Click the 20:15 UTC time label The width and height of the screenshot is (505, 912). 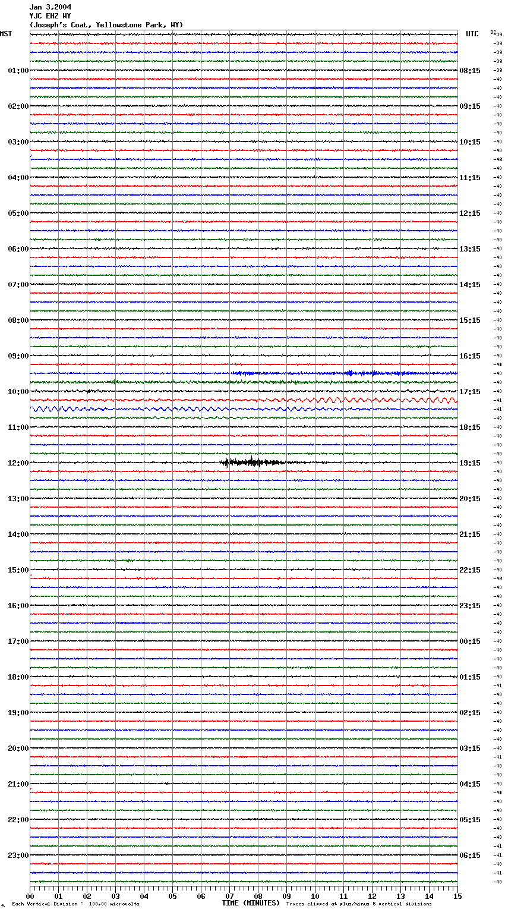pos(470,499)
